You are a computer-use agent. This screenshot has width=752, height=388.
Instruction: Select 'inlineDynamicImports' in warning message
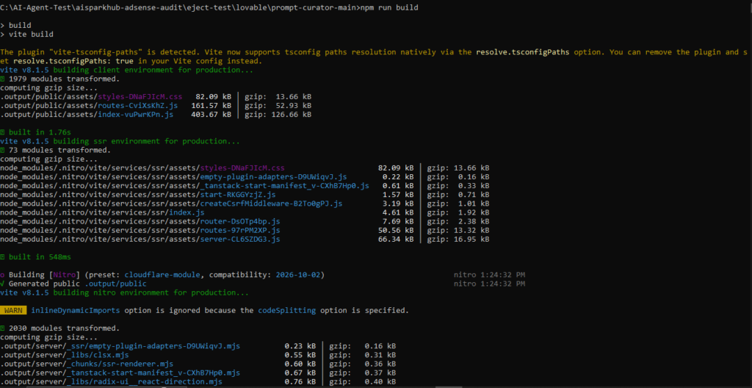click(76, 310)
